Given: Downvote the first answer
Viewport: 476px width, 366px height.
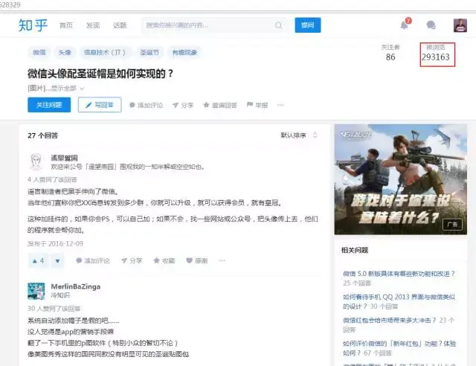Looking at the screenshot, I should [x=57, y=260].
